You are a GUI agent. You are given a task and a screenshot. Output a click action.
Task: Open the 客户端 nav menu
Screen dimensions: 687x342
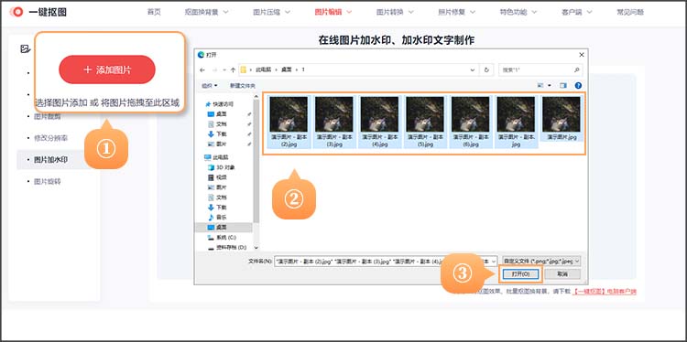(576, 12)
